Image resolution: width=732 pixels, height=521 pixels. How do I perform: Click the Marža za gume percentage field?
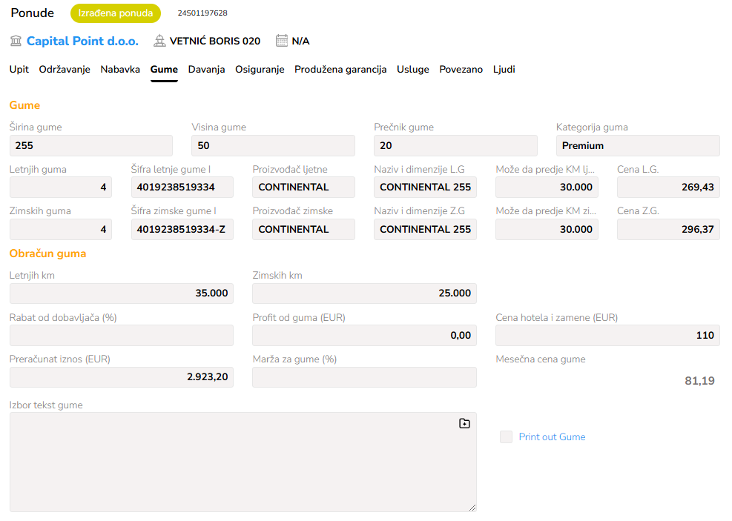[x=364, y=378]
